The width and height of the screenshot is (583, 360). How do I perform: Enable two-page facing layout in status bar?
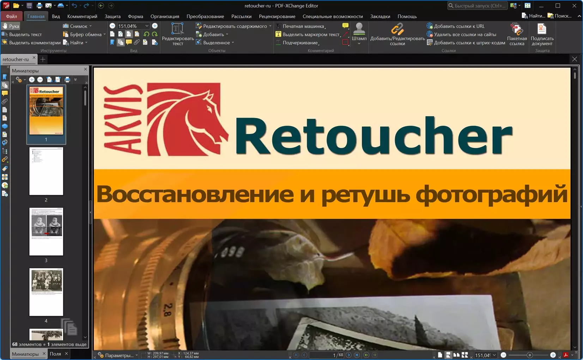tap(456, 355)
